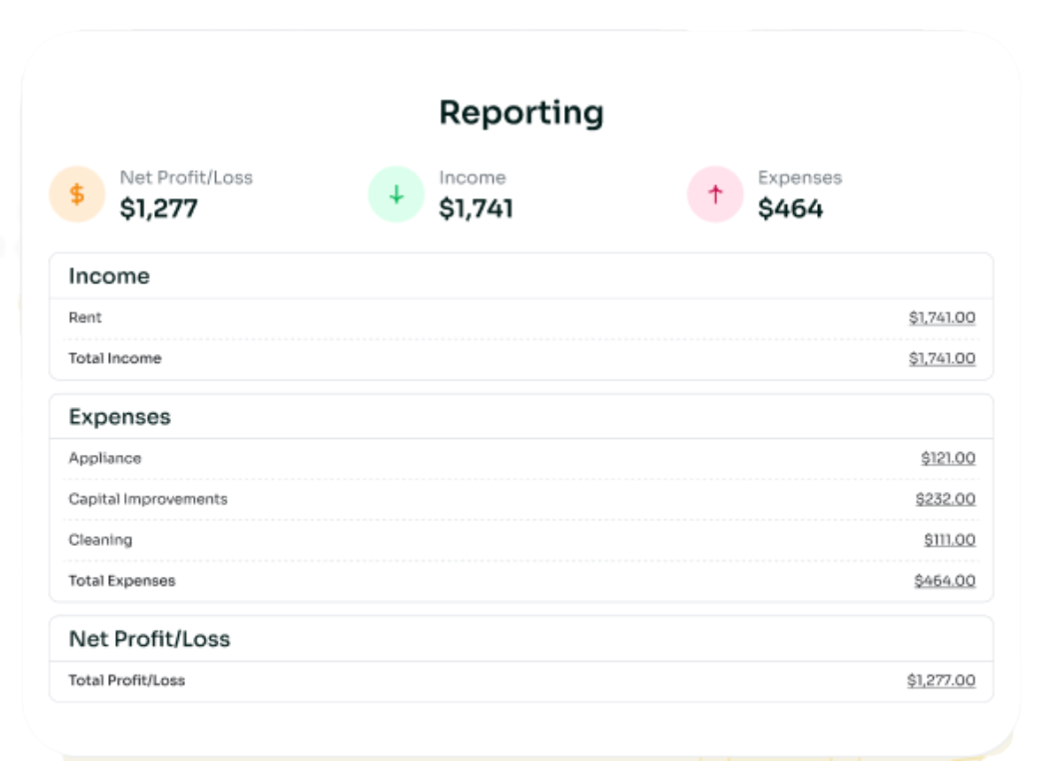
Task: Open the Total Income amount link
Action: [942, 358]
